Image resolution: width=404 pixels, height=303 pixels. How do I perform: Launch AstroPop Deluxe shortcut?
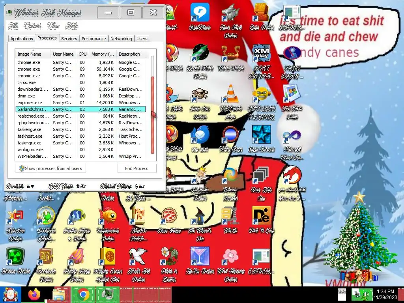coord(15,224)
